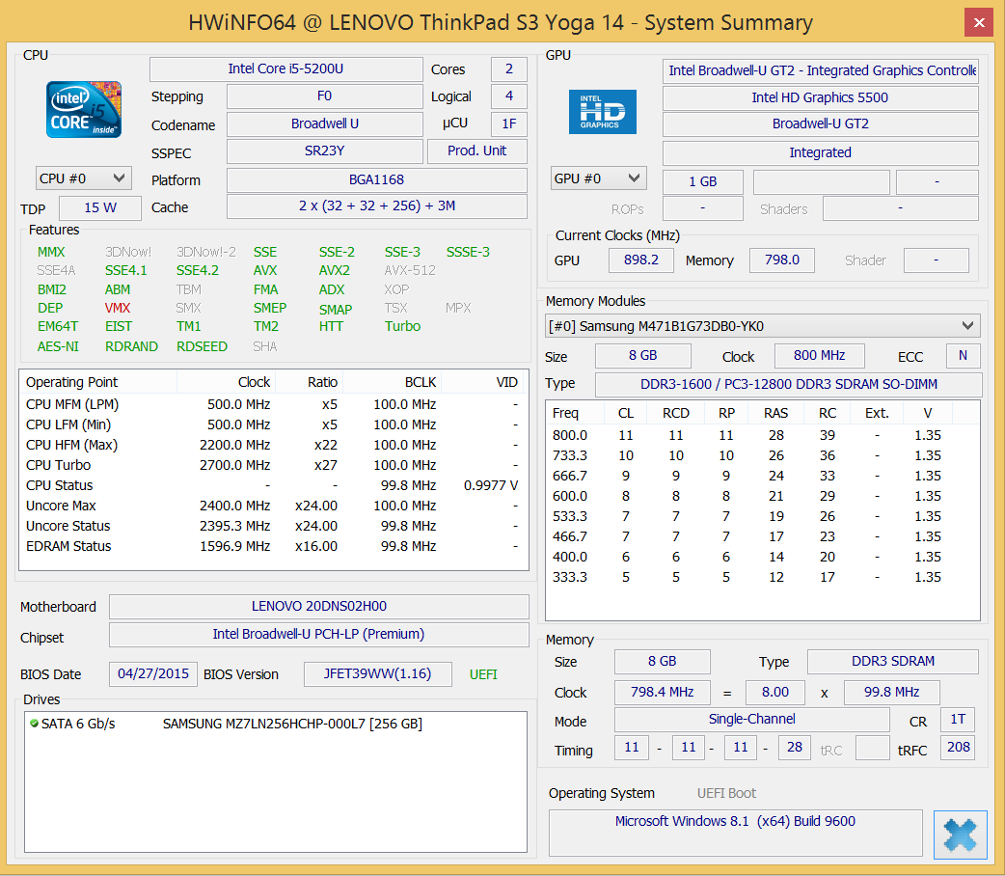Click the chipset field Intel Broadwell-U PCH-LP
Image resolution: width=1005 pixels, height=876 pixels.
[x=319, y=634]
